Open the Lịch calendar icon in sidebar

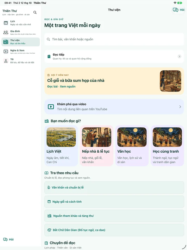pos(6,23)
